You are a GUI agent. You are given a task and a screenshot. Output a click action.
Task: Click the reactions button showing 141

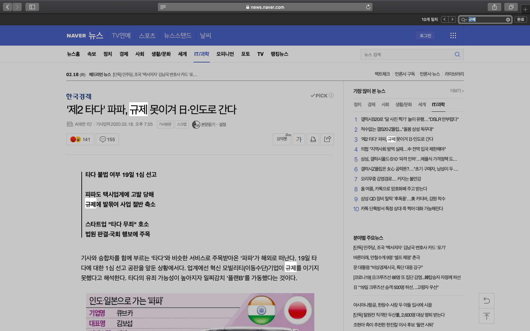tap(80, 139)
